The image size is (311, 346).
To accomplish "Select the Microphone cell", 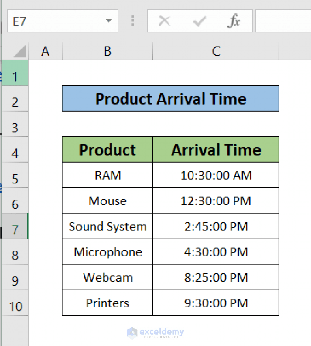I will tap(107, 252).
